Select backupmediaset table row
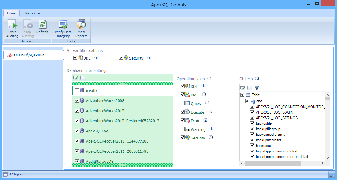Image resolution: width=337 pixels, height=180 pixels. point(268,140)
